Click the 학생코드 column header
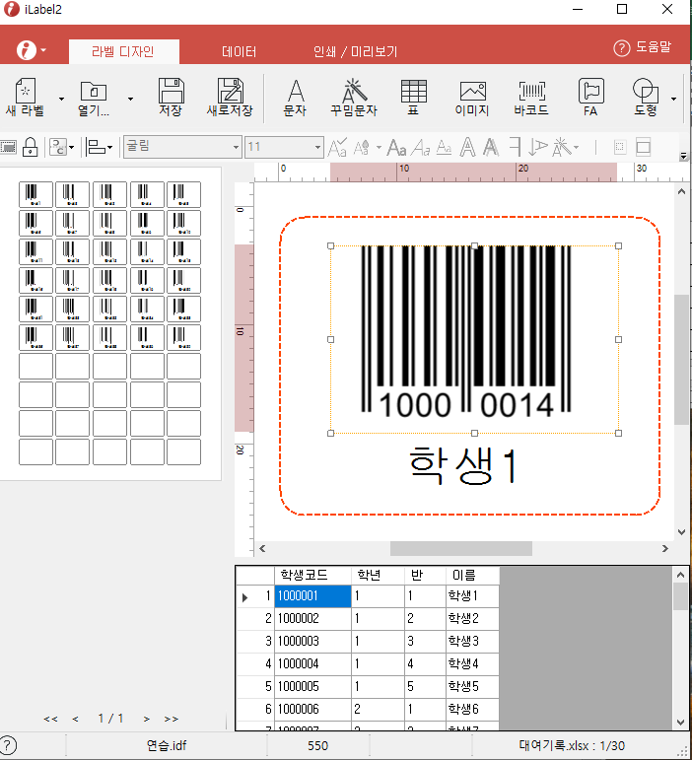This screenshot has width=692, height=760. click(x=312, y=576)
